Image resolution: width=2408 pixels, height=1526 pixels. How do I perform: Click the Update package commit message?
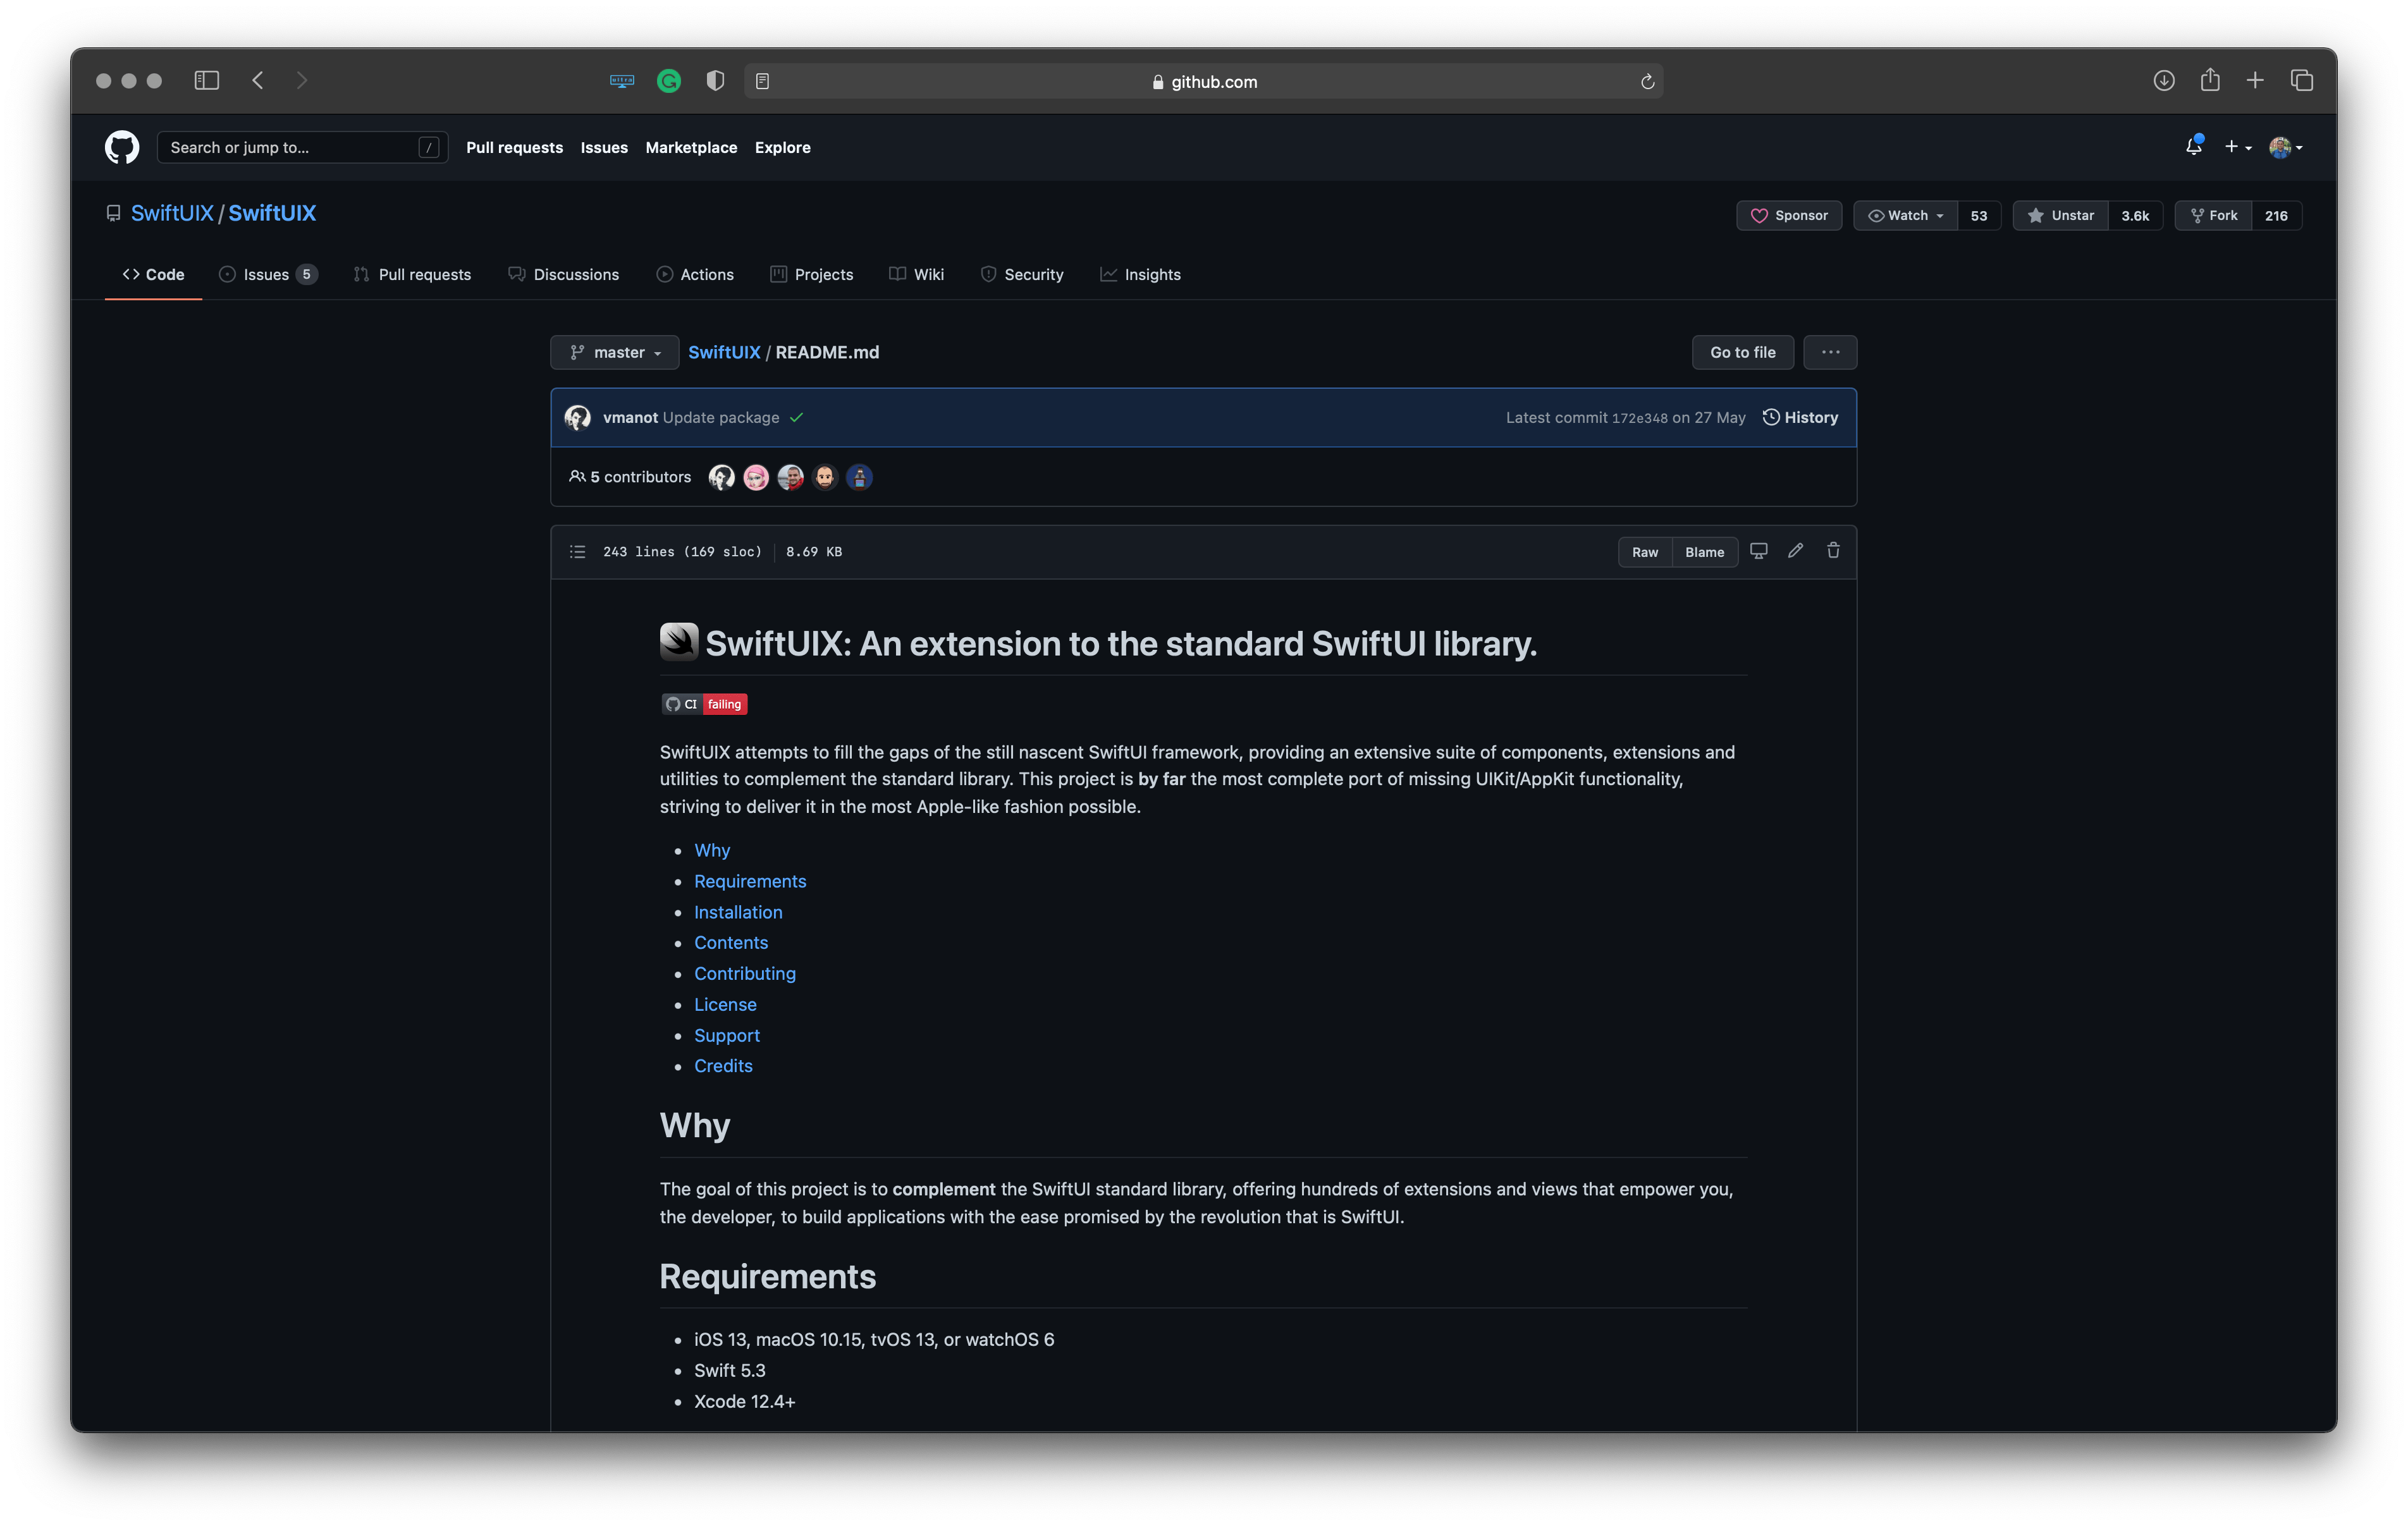[720, 418]
